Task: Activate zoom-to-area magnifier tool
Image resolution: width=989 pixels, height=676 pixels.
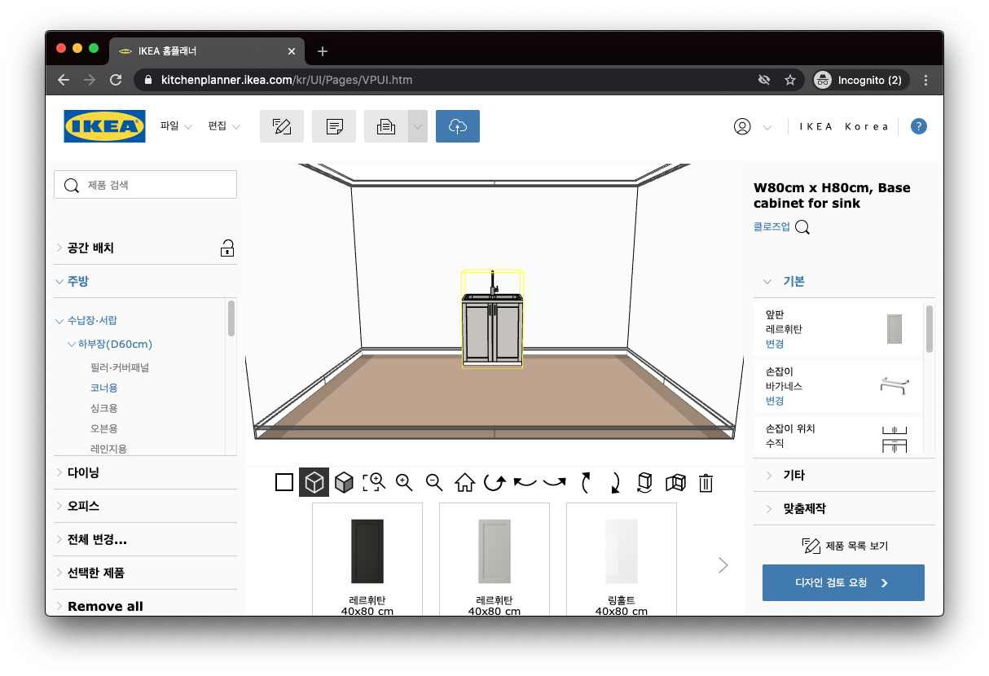Action: point(374,483)
